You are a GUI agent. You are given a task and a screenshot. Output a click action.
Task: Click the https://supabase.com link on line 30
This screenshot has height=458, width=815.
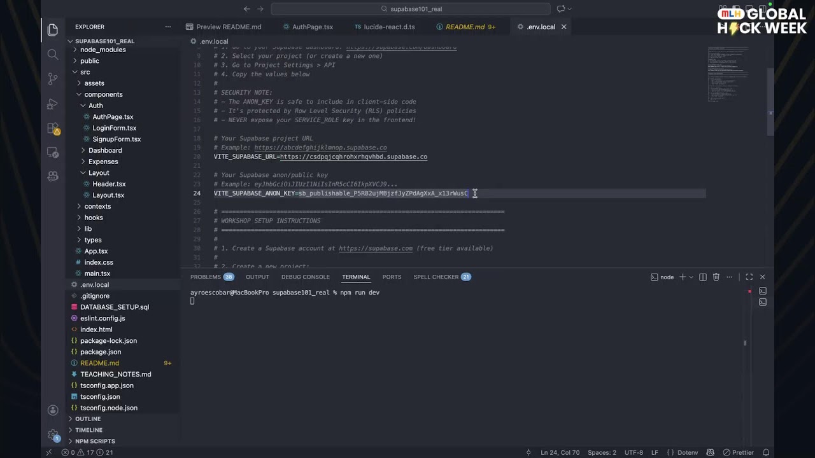click(376, 248)
